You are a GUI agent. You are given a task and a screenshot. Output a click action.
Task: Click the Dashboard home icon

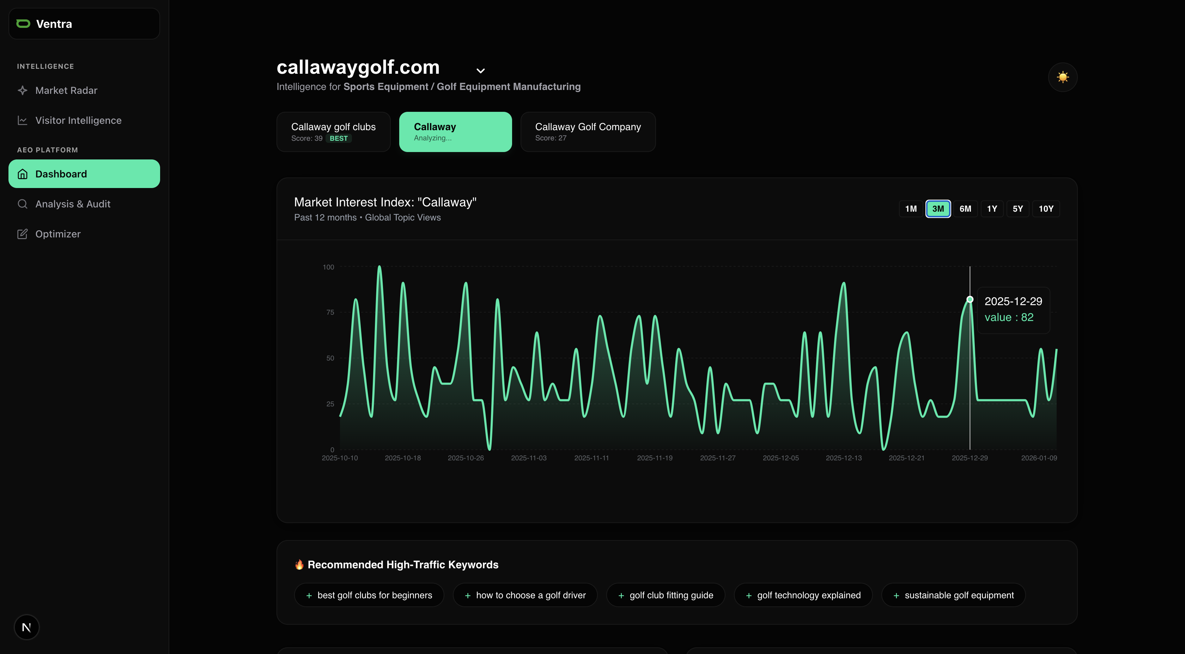[23, 174]
